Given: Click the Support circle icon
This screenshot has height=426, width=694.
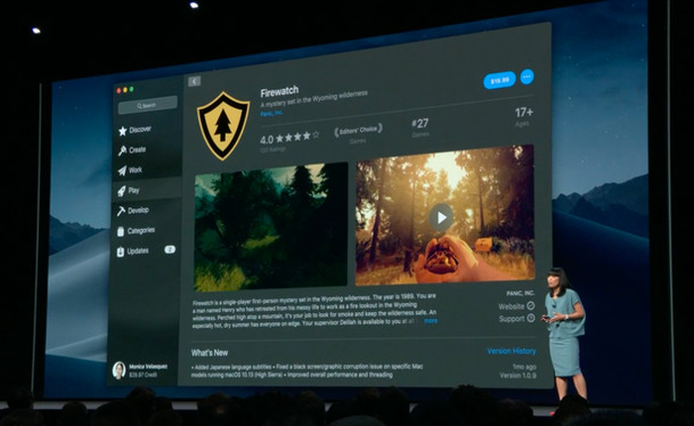Looking at the screenshot, I should (x=530, y=318).
